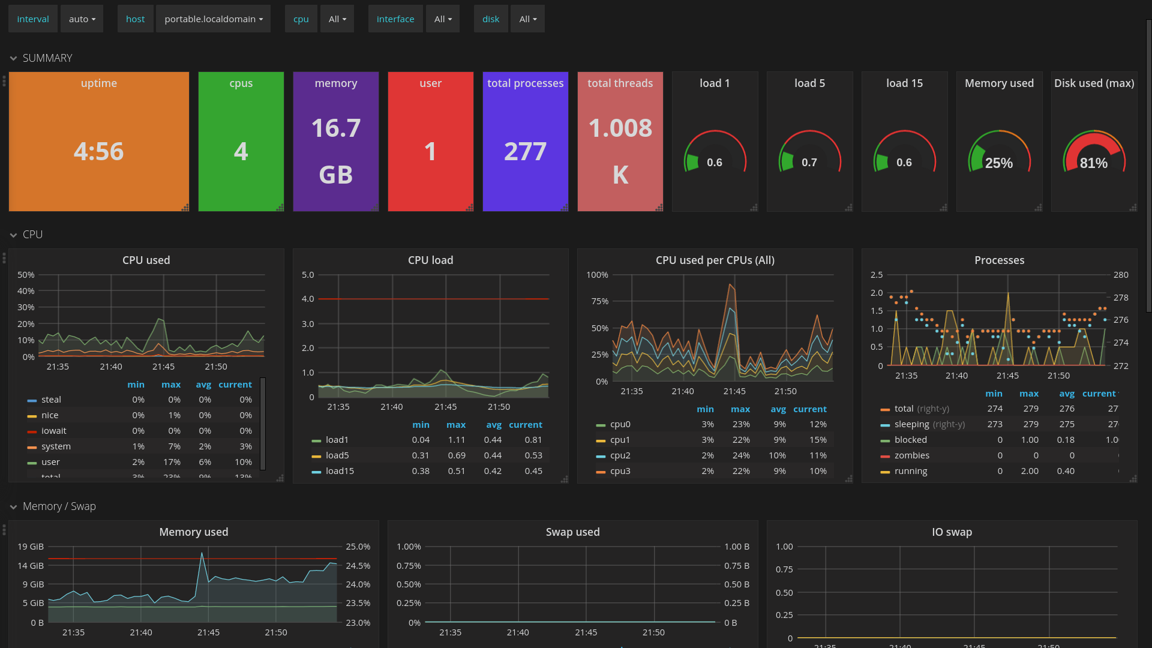This screenshot has height=648, width=1152.
Task: Click CPU row drag handle dots
Action: coord(4,258)
